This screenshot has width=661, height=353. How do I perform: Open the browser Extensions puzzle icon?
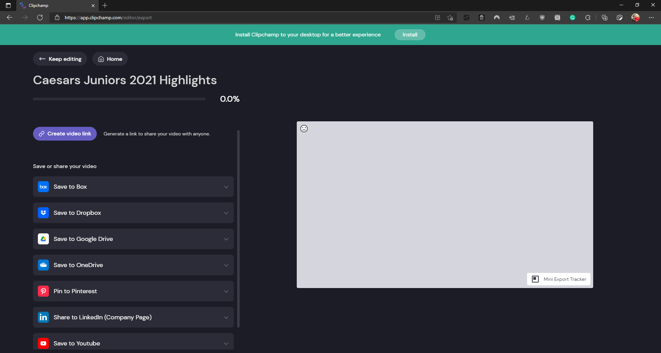click(x=588, y=18)
